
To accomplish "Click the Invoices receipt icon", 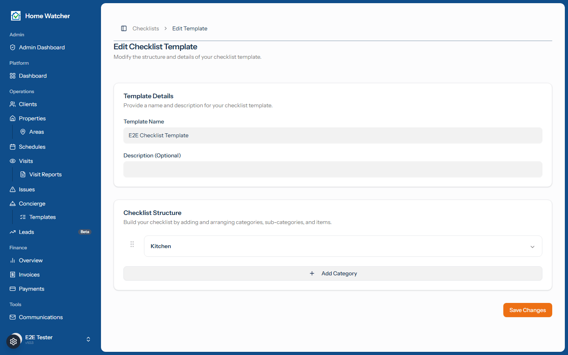I will click(x=13, y=275).
